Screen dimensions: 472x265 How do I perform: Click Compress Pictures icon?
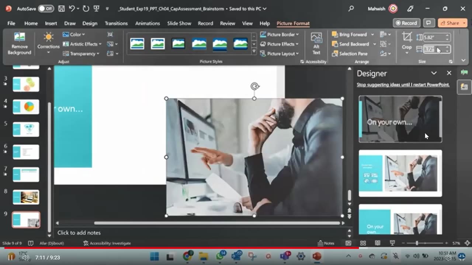click(110, 34)
